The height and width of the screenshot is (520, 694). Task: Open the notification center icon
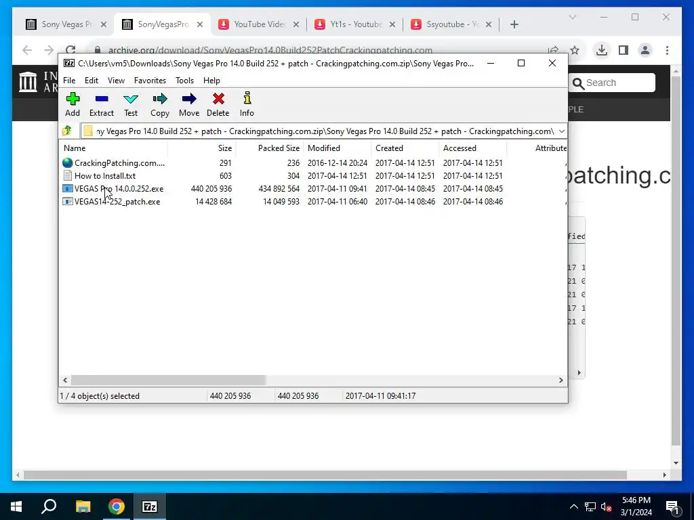(x=672, y=506)
